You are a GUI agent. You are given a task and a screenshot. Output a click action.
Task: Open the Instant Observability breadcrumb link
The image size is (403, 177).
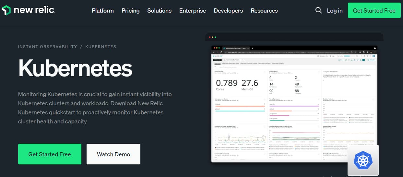click(x=48, y=47)
